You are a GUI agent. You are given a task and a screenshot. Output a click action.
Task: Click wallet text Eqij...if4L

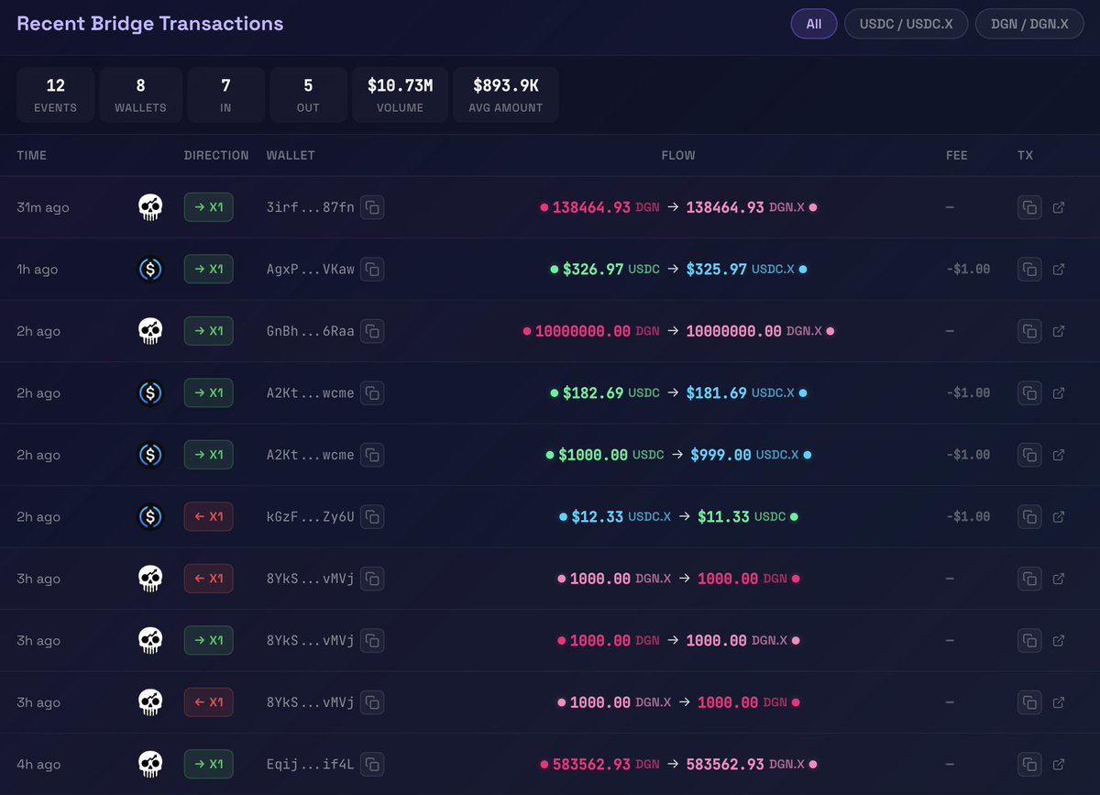tap(310, 765)
